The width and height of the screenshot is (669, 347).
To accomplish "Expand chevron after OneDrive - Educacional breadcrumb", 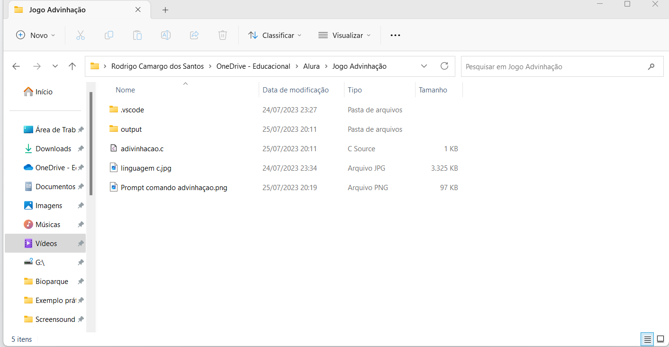I will click(297, 66).
